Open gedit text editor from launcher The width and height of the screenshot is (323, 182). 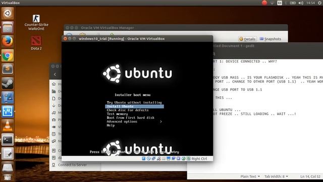[x=8, y=154]
